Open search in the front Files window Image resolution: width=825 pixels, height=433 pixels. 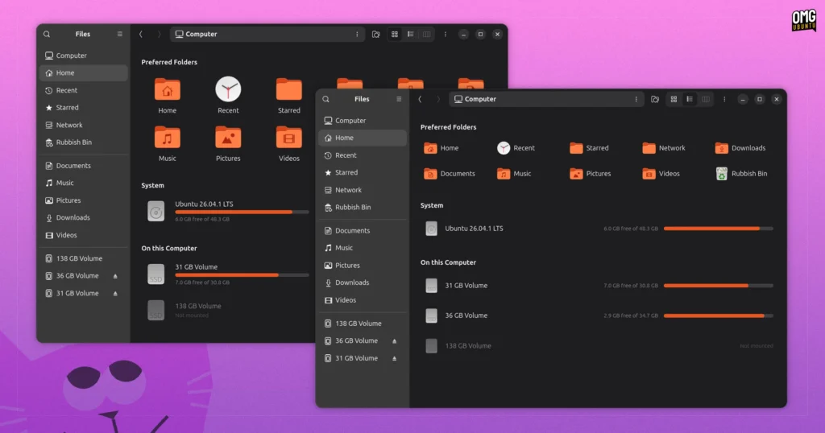(325, 99)
